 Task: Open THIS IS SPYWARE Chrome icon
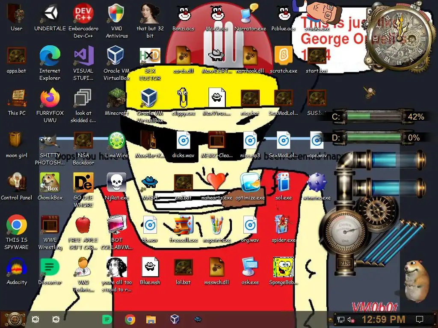point(17,225)
